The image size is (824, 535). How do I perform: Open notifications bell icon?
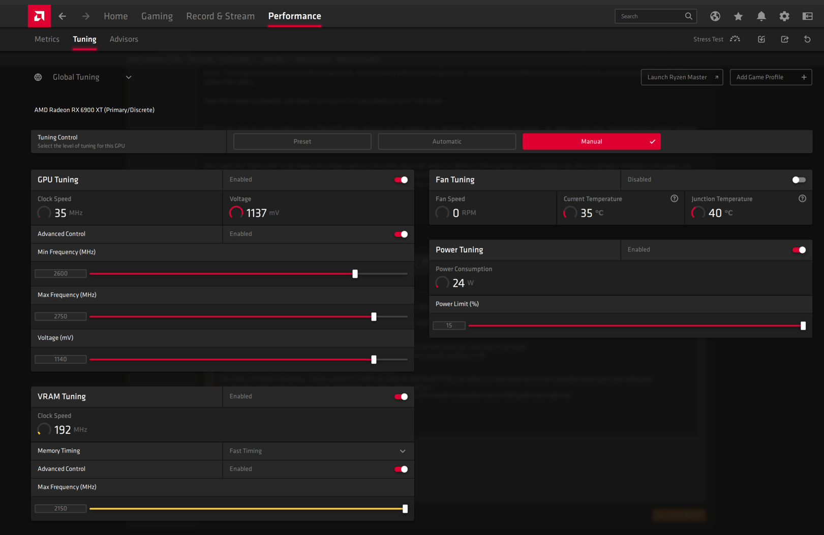click(761, 16)
